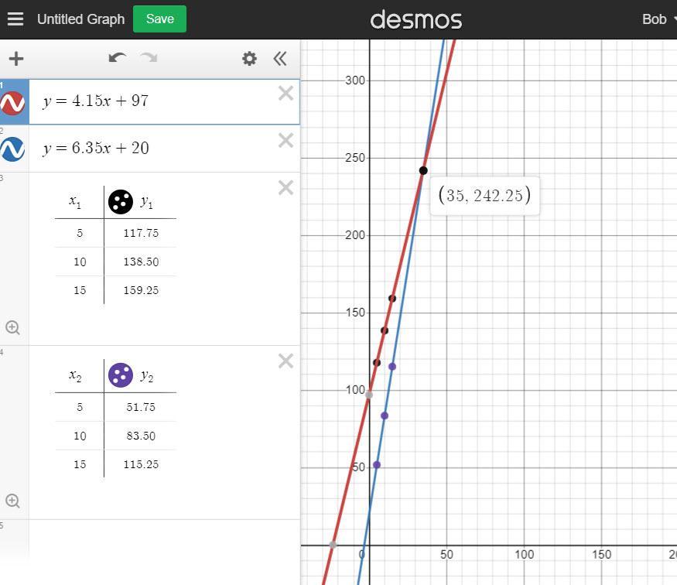Select x1 cell with value 10
The image size is (677, 585).
pos(80,262)
